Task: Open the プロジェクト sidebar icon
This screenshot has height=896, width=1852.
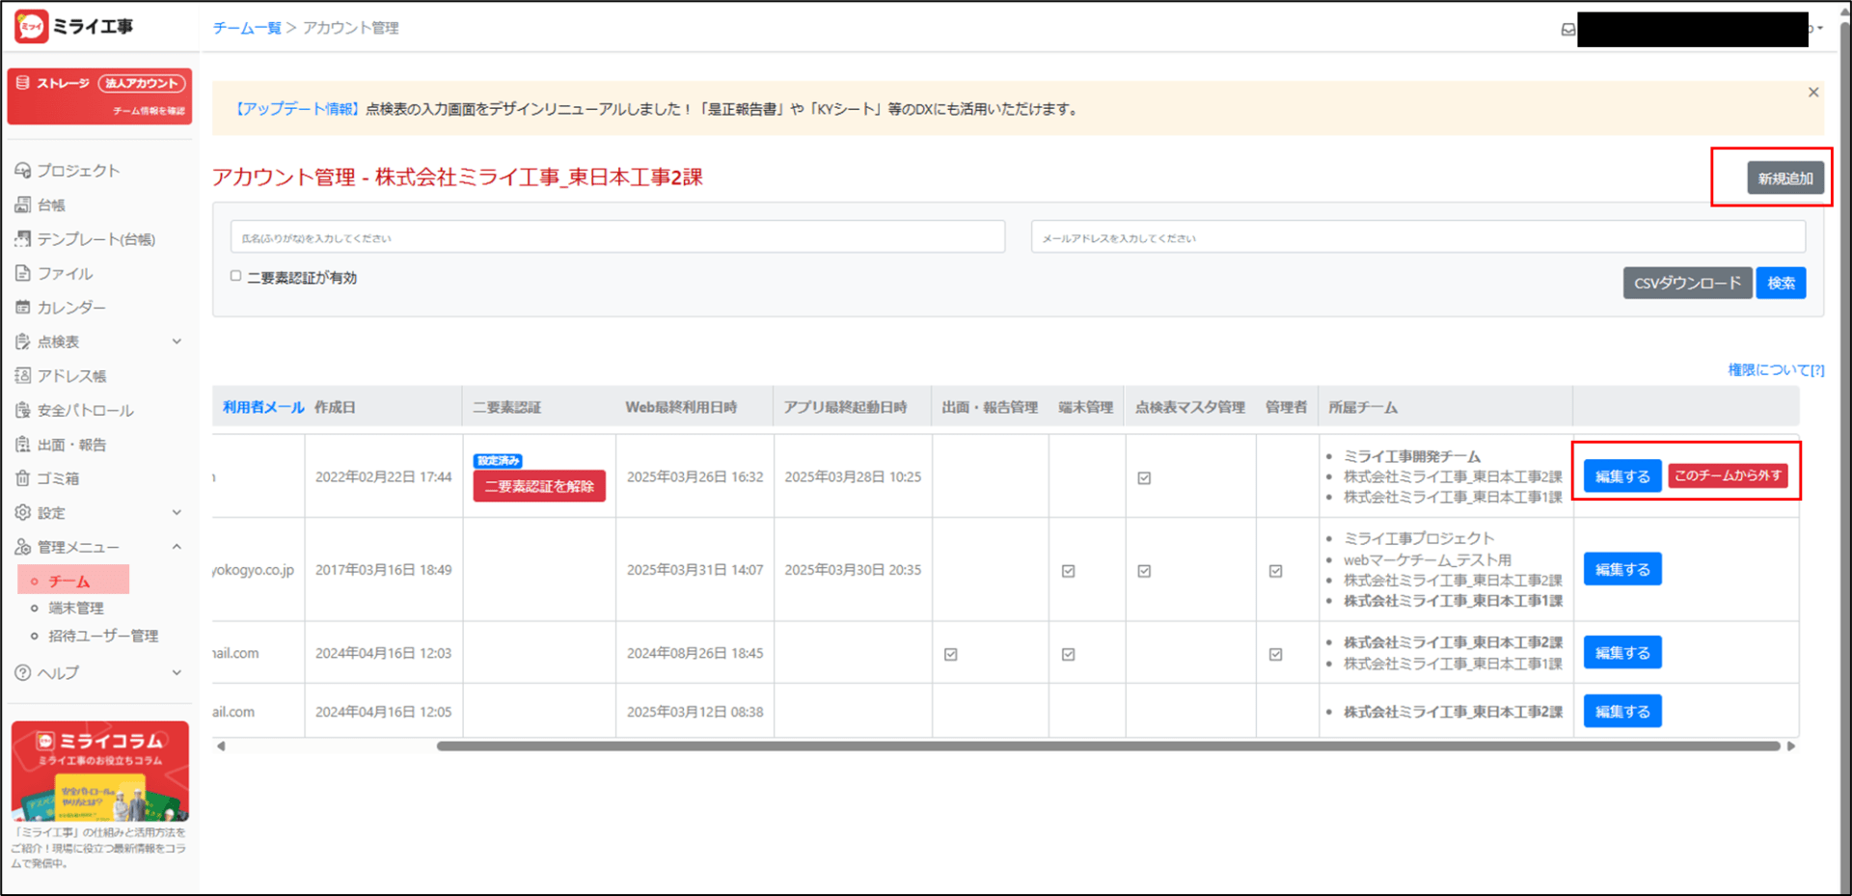Action: coord(23,171)
